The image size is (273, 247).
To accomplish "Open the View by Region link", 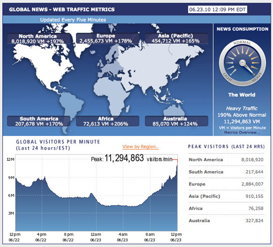I will tap(140, 147).
